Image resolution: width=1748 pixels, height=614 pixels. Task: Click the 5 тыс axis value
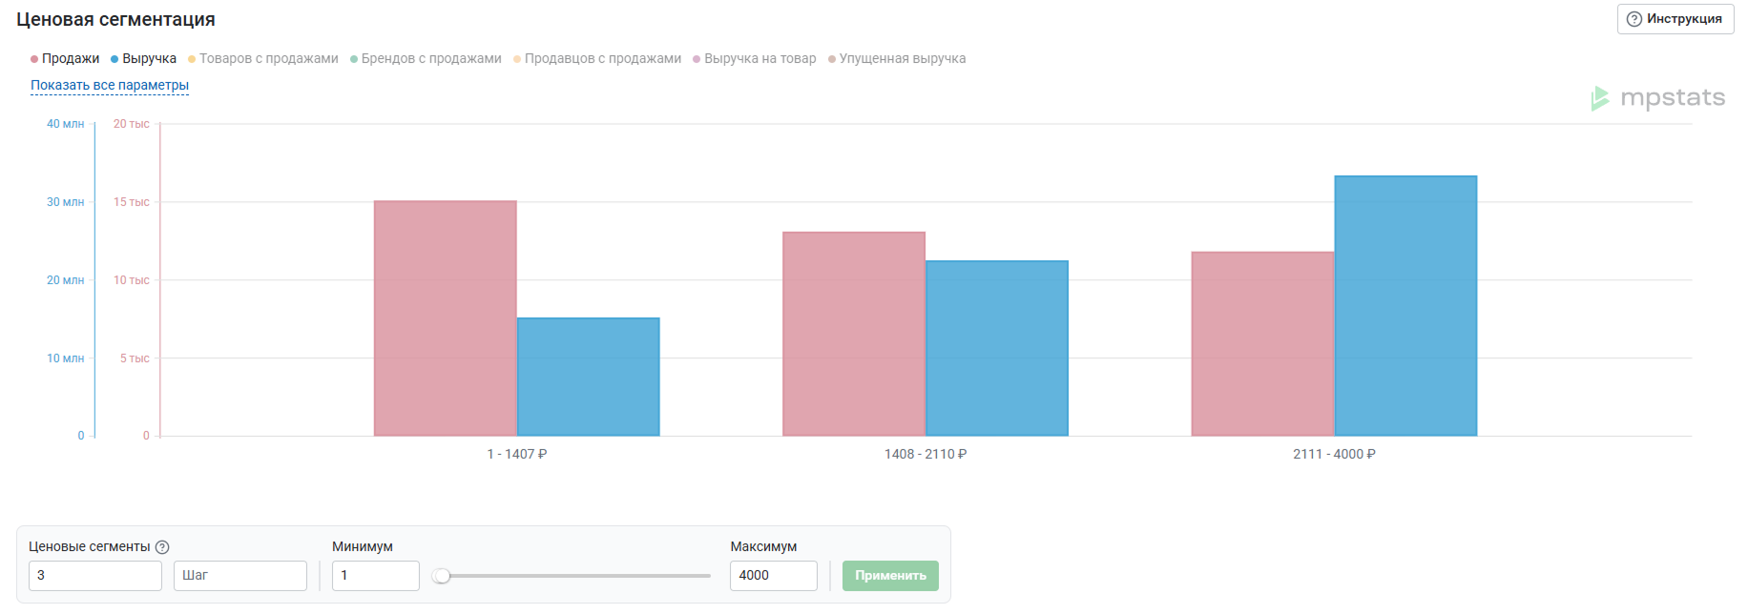point(135,358)
